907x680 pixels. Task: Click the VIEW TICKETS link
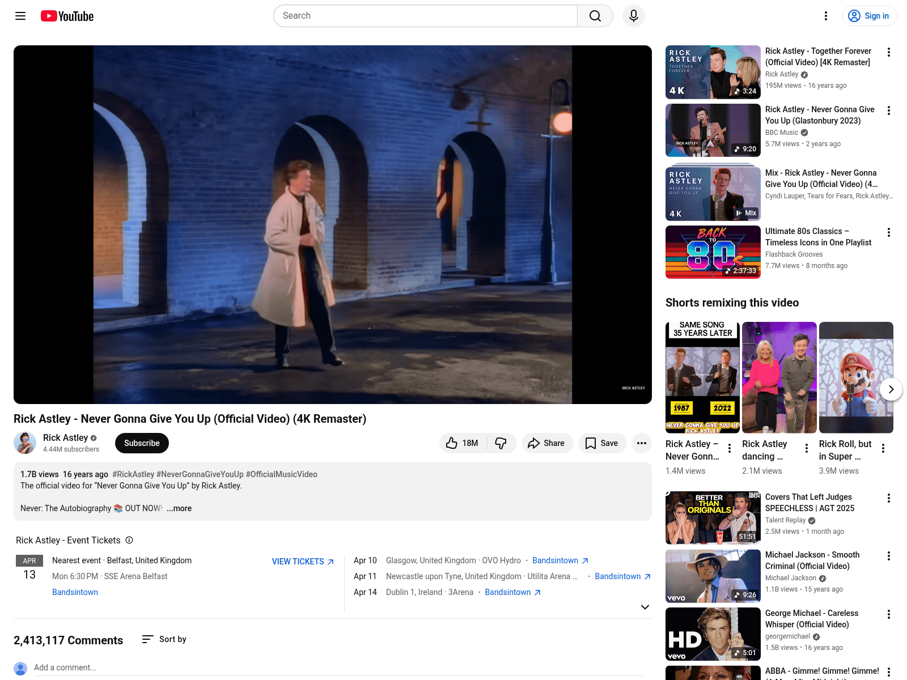tap(303, 562)
